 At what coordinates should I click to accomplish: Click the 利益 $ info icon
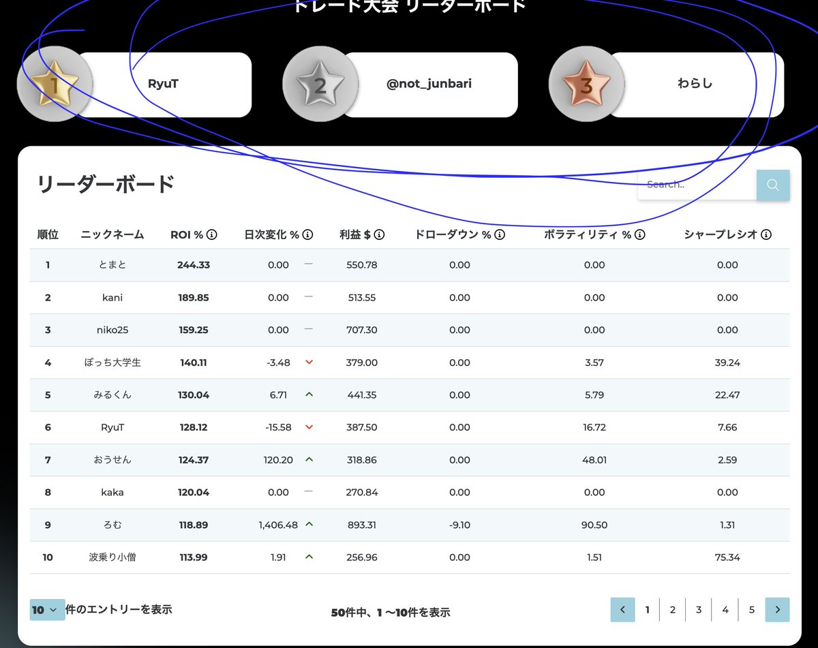379,234
